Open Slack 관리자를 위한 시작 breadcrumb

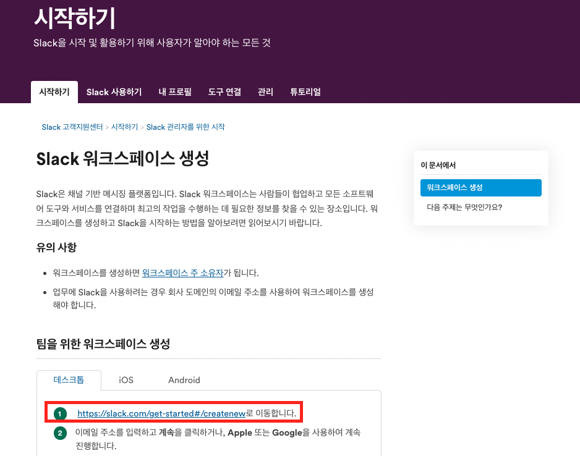pos(186,127)
